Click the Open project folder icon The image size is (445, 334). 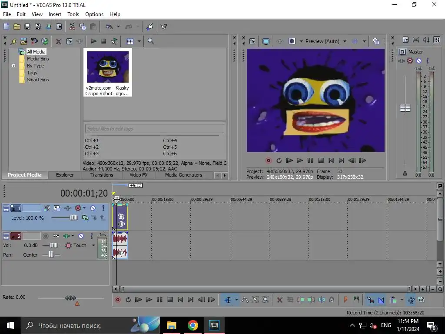17,27
